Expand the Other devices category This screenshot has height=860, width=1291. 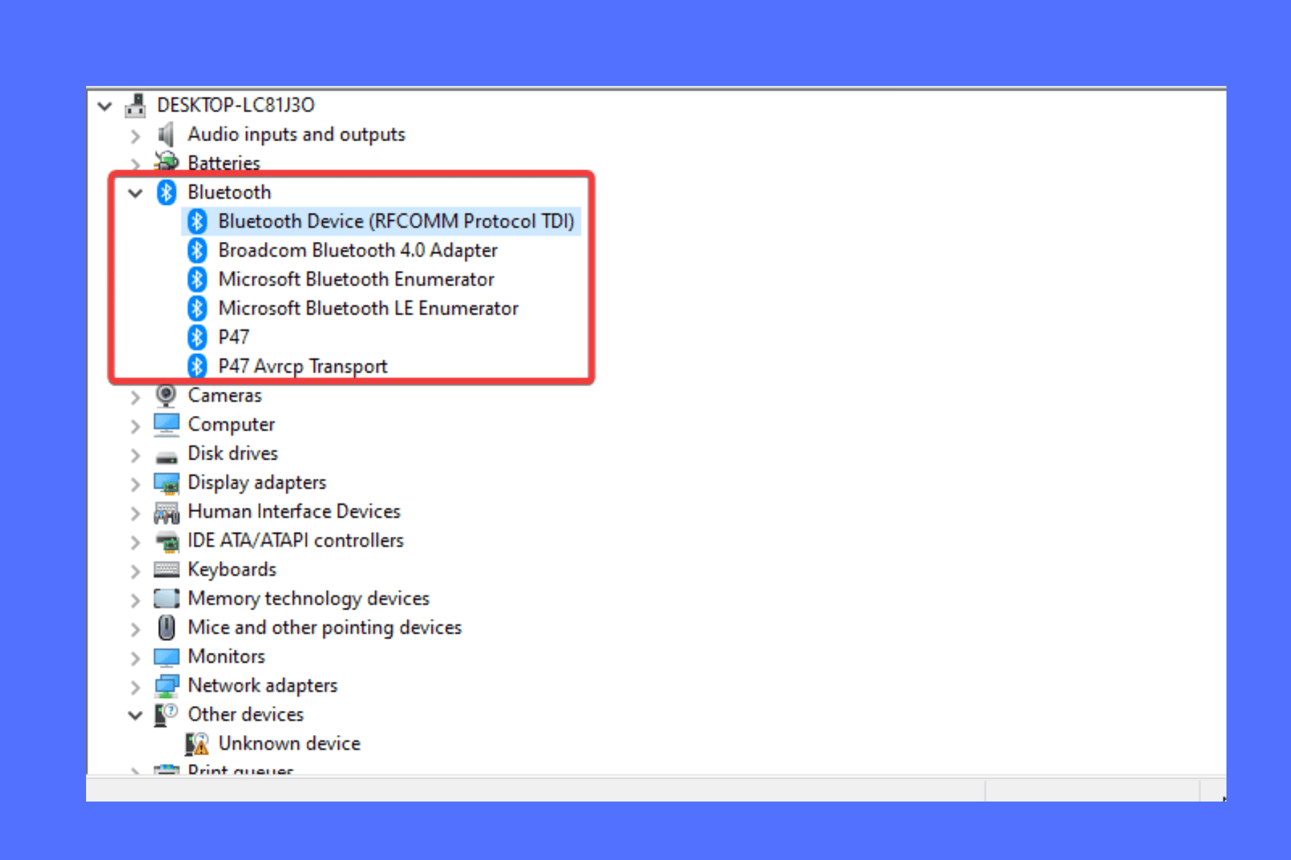click(x=135, y=715)
